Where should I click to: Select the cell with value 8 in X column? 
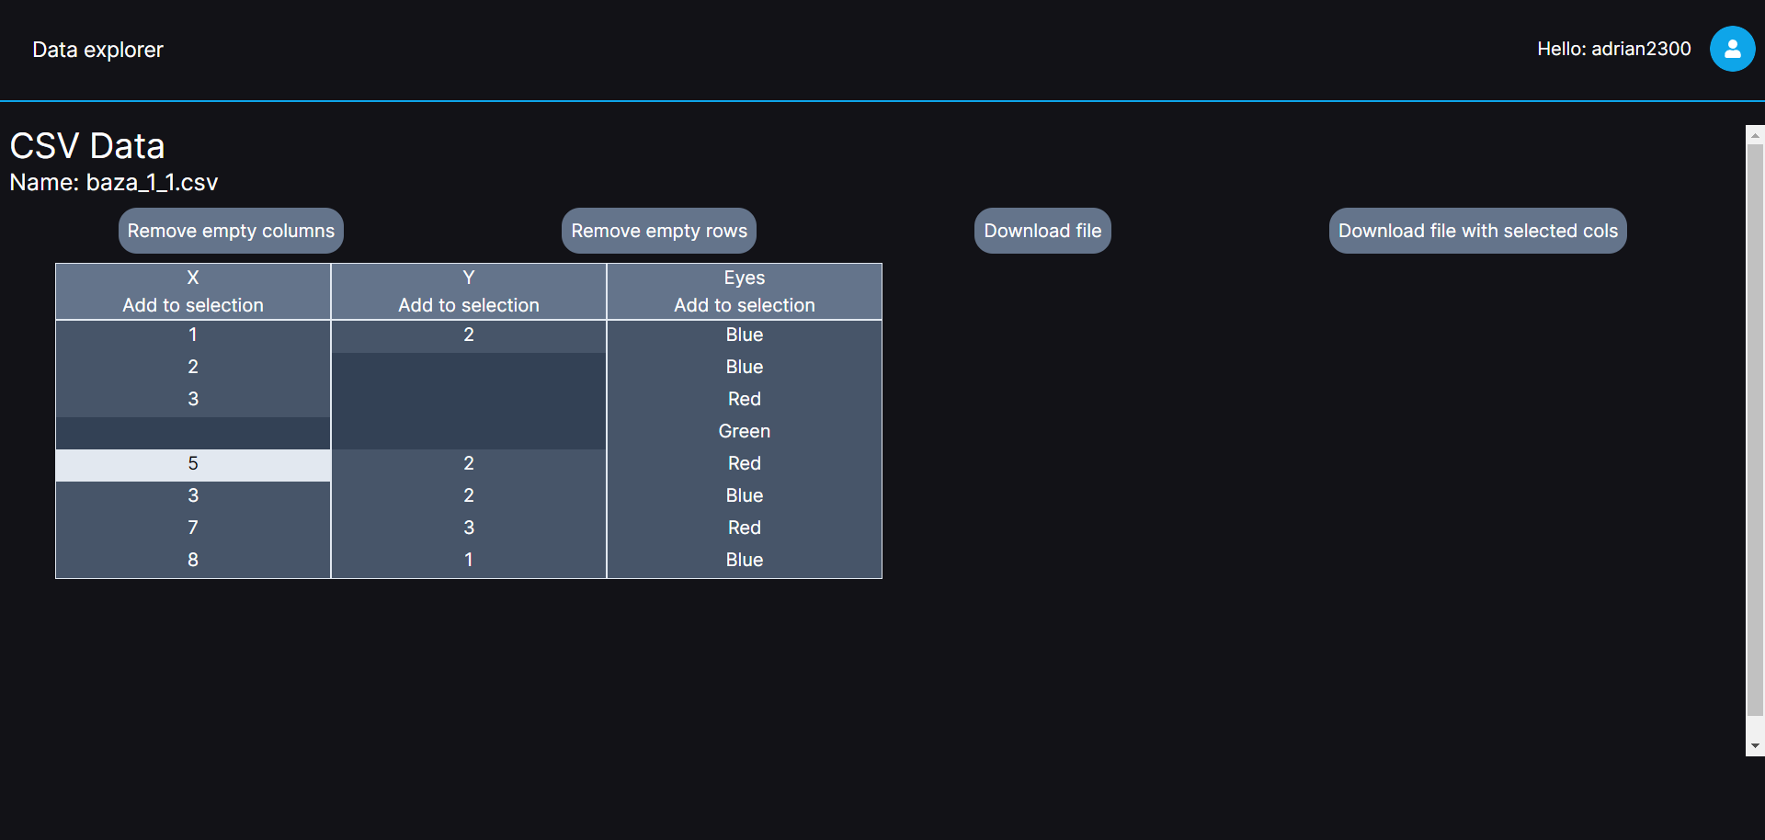pyautogui.click(x=193, y=560)
